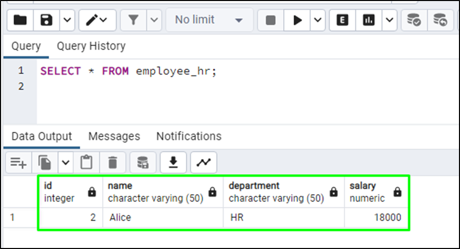460x249 pixels.
Task: Click the Save data changes icon
Action: (x=143, y=163)
